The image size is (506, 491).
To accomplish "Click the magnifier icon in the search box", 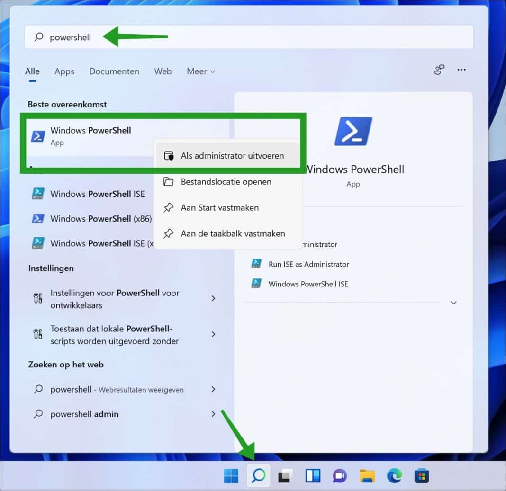I will click(x=38, y=36).
